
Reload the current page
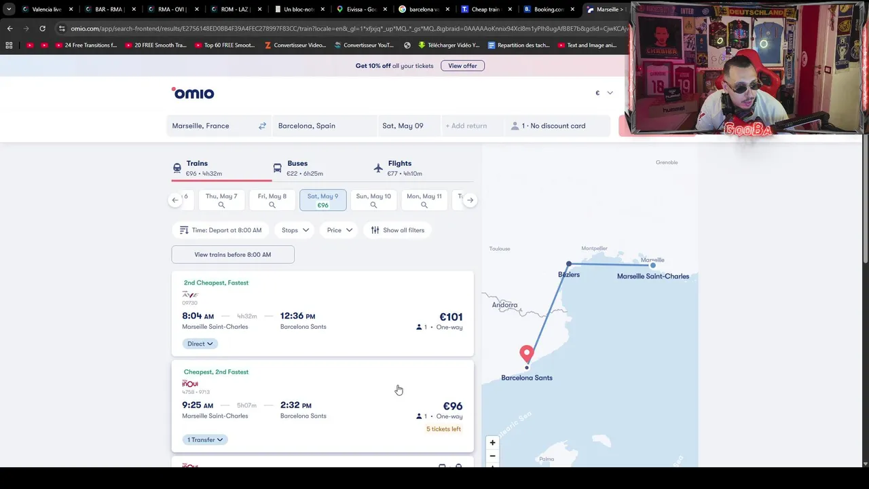[42, 29]
